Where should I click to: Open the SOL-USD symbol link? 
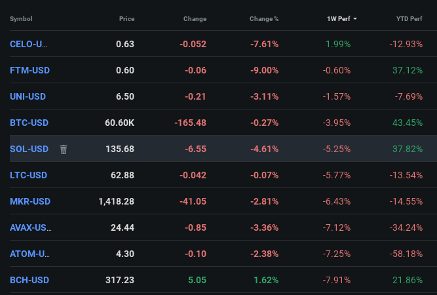coord(29,149)
